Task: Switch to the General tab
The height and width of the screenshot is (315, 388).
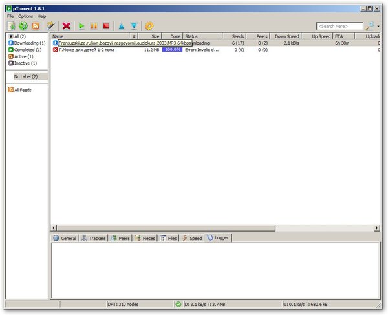Action: pyautogui.click(x=65, y=238)
